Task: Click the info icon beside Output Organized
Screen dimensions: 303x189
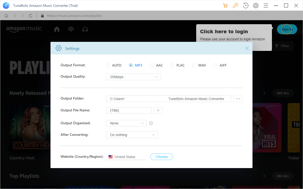Action: [x=151, y=123]
